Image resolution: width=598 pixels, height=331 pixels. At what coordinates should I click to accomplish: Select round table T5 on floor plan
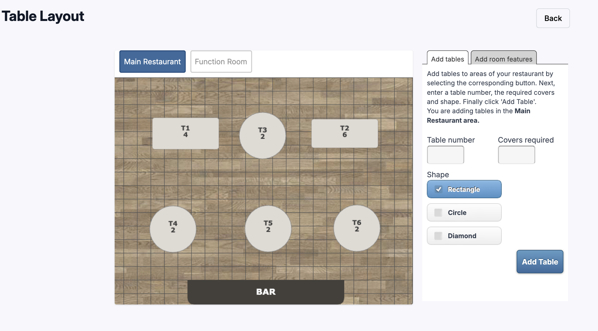(x=268, y=228)
